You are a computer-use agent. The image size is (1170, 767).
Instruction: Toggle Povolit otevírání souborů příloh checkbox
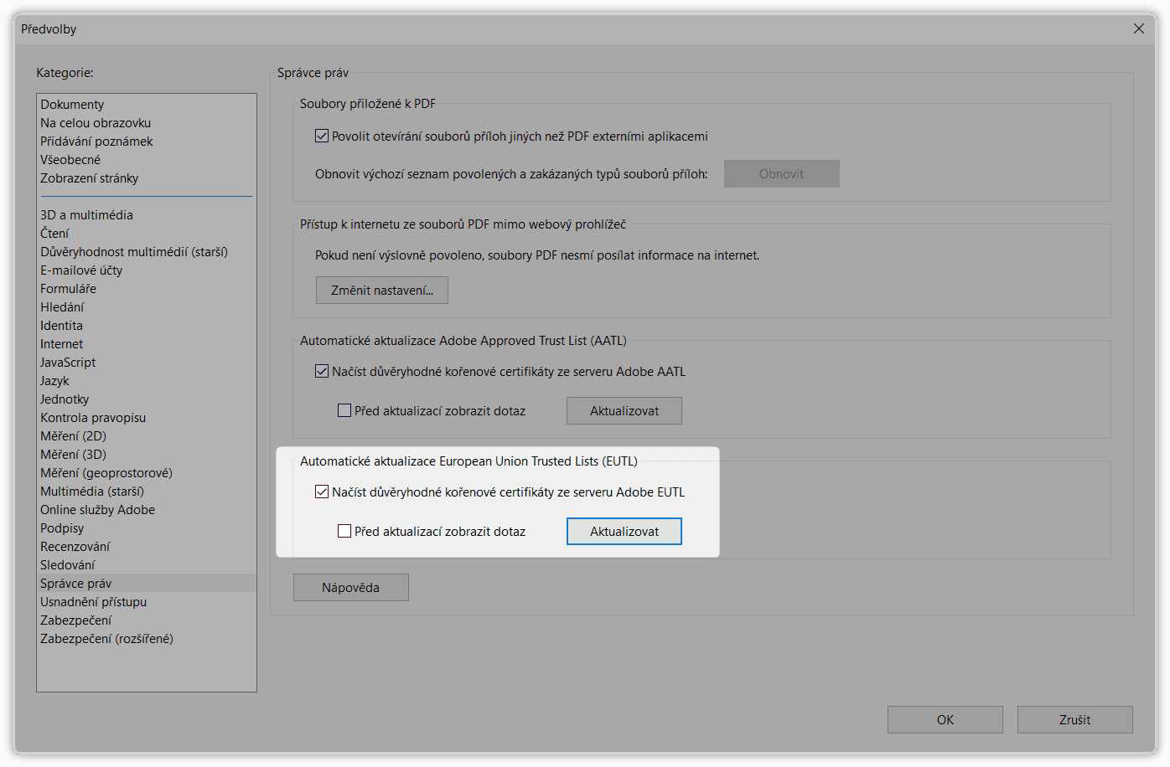click(322, 136)
